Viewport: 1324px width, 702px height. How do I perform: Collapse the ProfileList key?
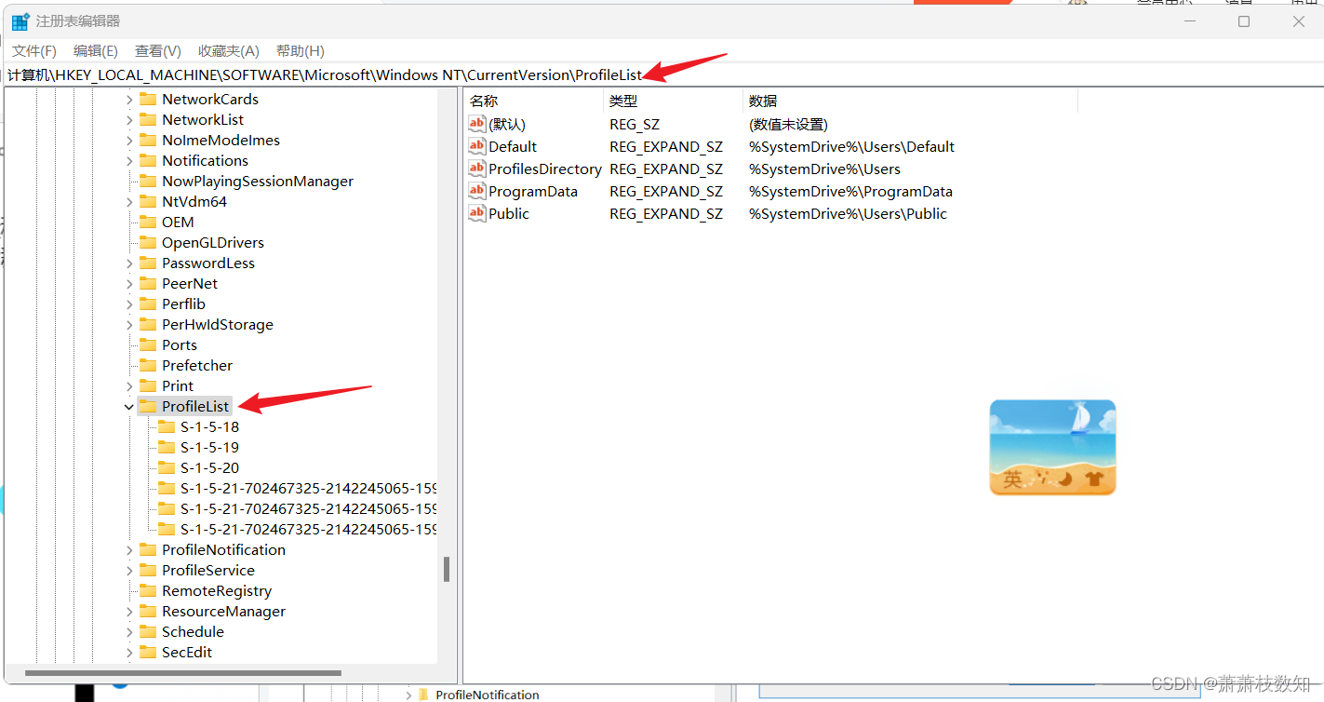(129, 407)
